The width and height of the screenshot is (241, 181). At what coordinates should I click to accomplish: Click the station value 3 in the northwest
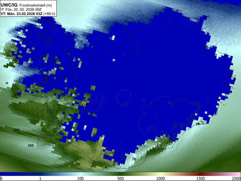[38, 22]
